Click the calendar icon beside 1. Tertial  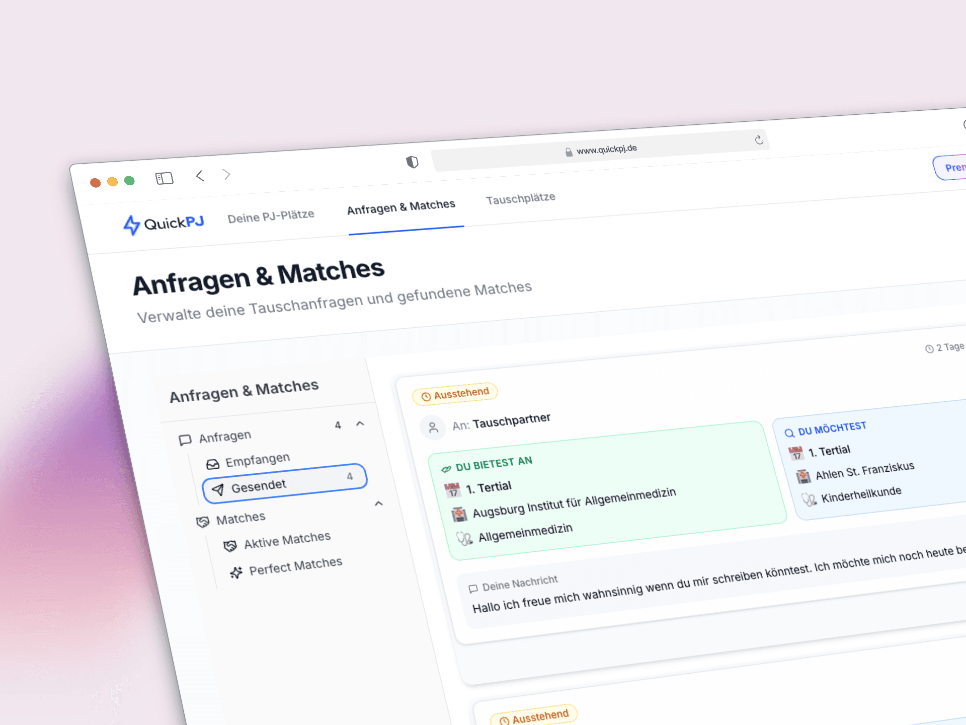click(452, 490)
